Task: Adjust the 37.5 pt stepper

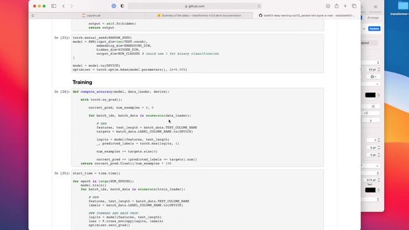Action: [379, 180]
